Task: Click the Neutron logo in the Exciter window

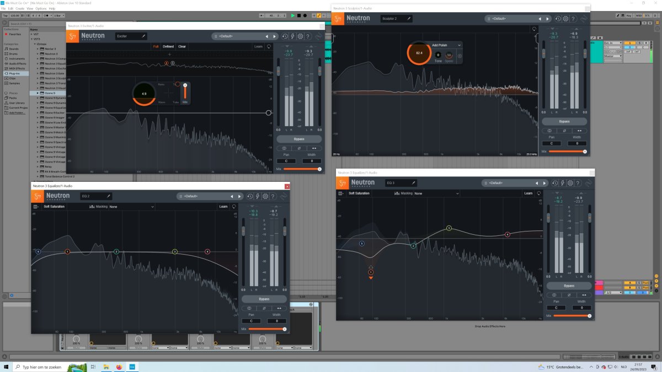Action: (x=73, y=36)
